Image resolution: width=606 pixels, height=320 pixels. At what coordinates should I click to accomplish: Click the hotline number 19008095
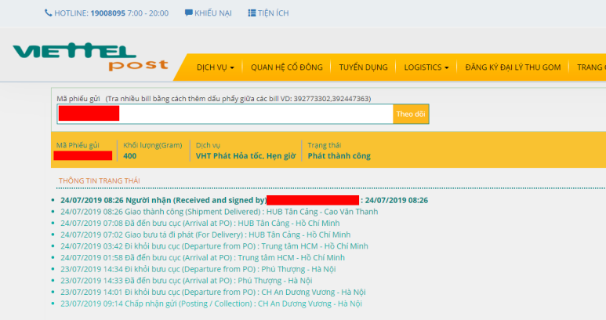[108, 13]
